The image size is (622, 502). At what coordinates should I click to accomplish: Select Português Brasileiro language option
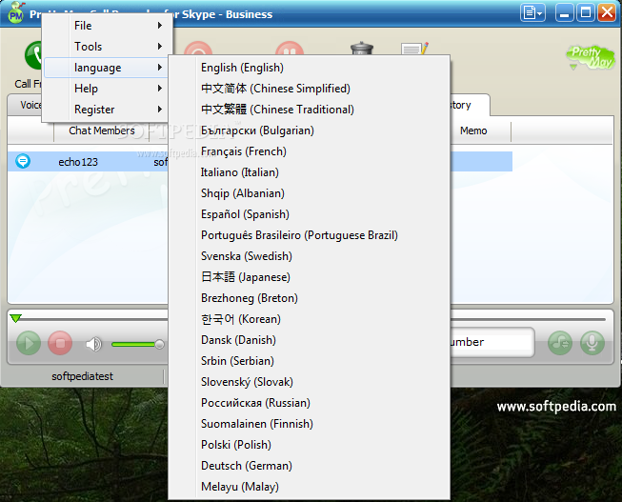tap(310, 235)
